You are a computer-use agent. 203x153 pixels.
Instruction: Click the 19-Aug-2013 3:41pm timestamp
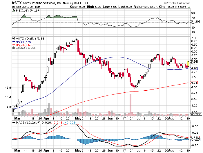[x=26, y=7]
